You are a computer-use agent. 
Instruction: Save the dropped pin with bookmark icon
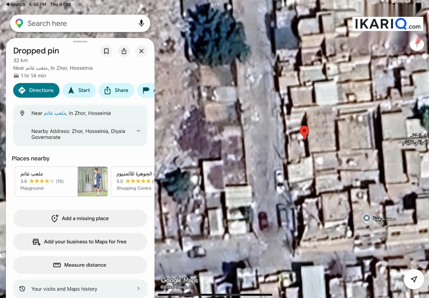pyautogui.click(x=106, y=51)
